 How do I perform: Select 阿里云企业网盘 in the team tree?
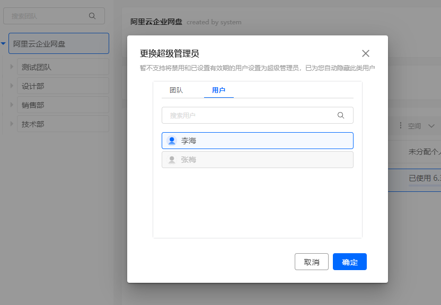coord(59,43)
